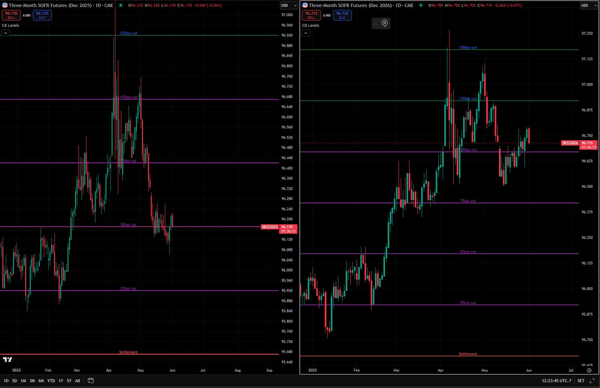600x388 pixels.
Task: Click the SR3Z2026 price label on the right axis
Action: tap(570, 143)
